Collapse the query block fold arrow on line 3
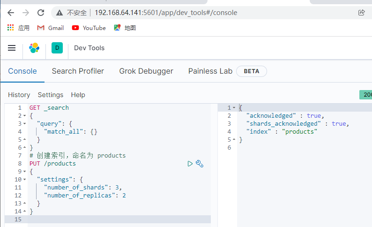372x227 pixels. coord(24,124)
